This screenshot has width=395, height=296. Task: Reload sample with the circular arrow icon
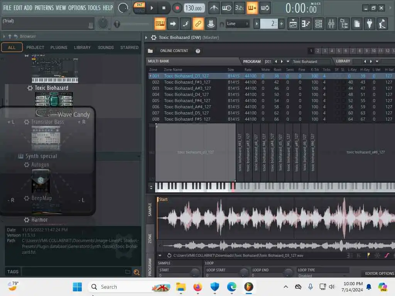(x=169, y=256)
